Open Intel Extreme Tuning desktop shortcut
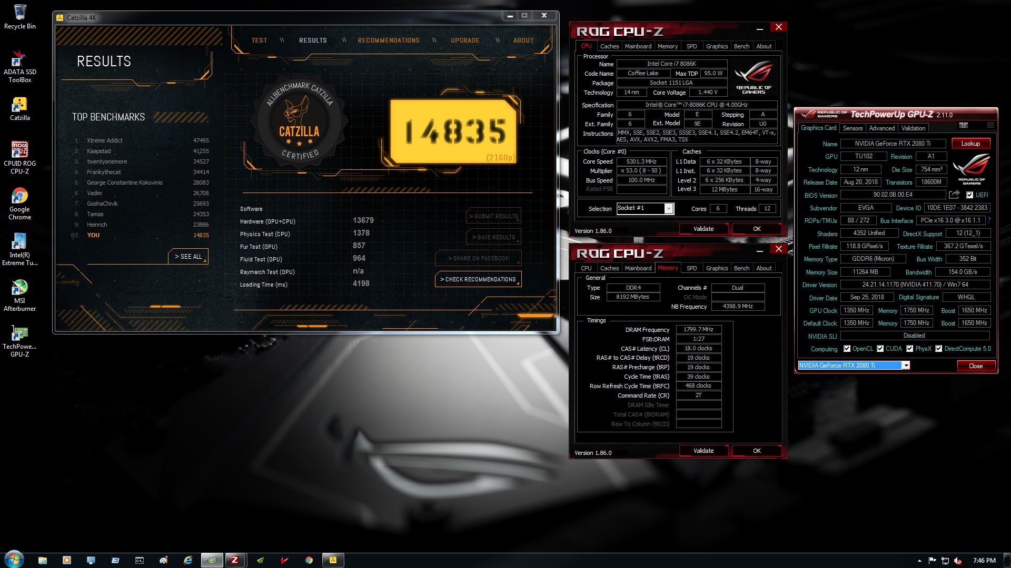Image resolution: width=1011 pixels, height=568 pixels. click(19, 250)
